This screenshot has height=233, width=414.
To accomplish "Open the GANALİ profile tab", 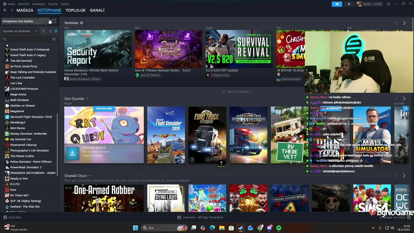I will (x=97, y=10).
